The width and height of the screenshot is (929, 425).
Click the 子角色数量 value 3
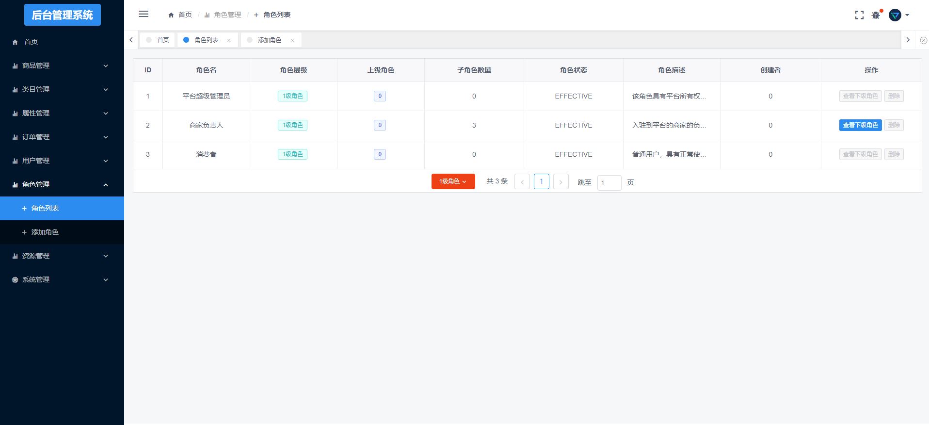click(x=474, y=125)
